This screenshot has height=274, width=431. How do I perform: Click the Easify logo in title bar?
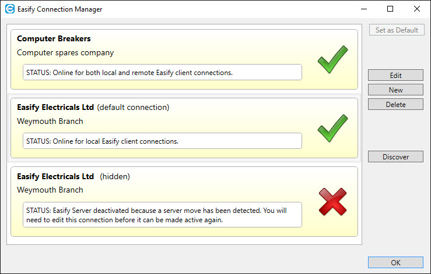click(10, 9)
